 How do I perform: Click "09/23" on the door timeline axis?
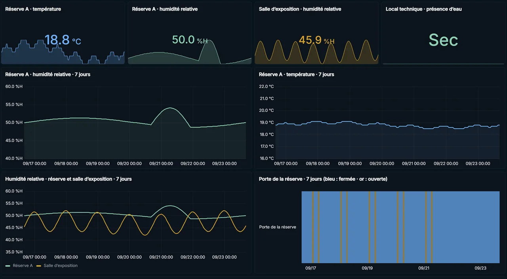(480, 268)
